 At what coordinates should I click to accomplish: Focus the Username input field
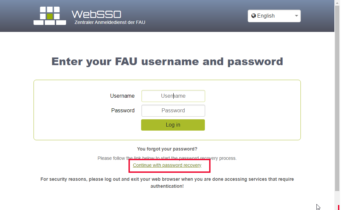[173, 96]
